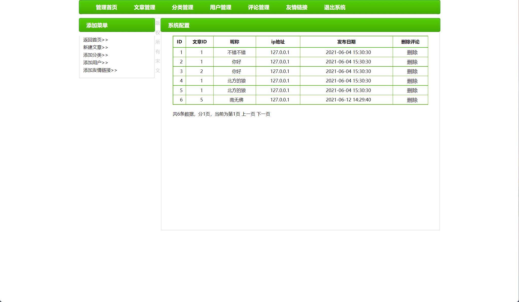This screenshot has height=302, width=519.
Task: Open 新建文章>> sidebar link
Action: tap(95, 47)
